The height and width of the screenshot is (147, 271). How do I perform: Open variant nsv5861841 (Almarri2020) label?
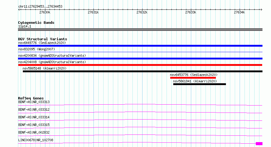(x=195, y=81)
